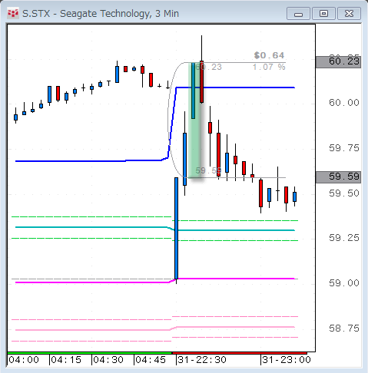This screenshot has height=373, width=368.
Task: Click the 60.23 label inside the chart
Action: [x=208, y=68]
